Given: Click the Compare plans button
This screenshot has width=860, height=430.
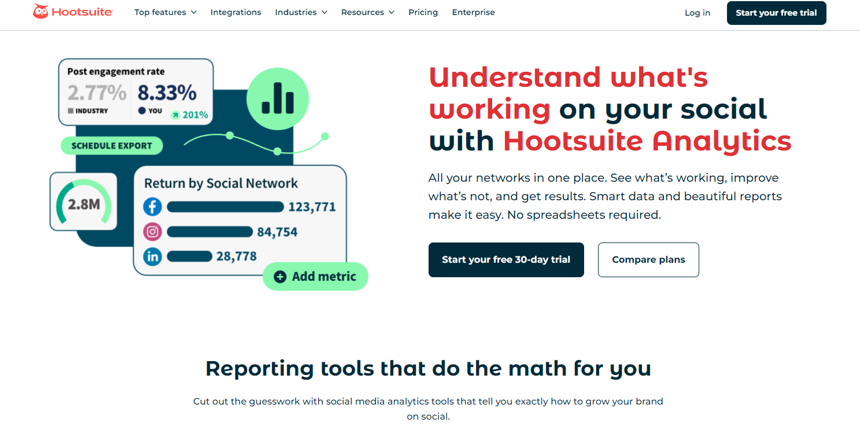Looking at the screenshot, I should pos(648,260).
